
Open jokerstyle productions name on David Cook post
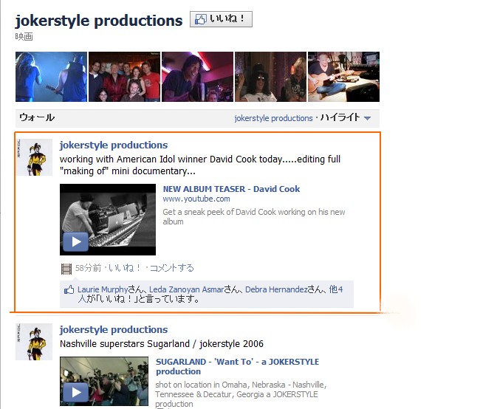pyautogui.click(x=114, y=145)
